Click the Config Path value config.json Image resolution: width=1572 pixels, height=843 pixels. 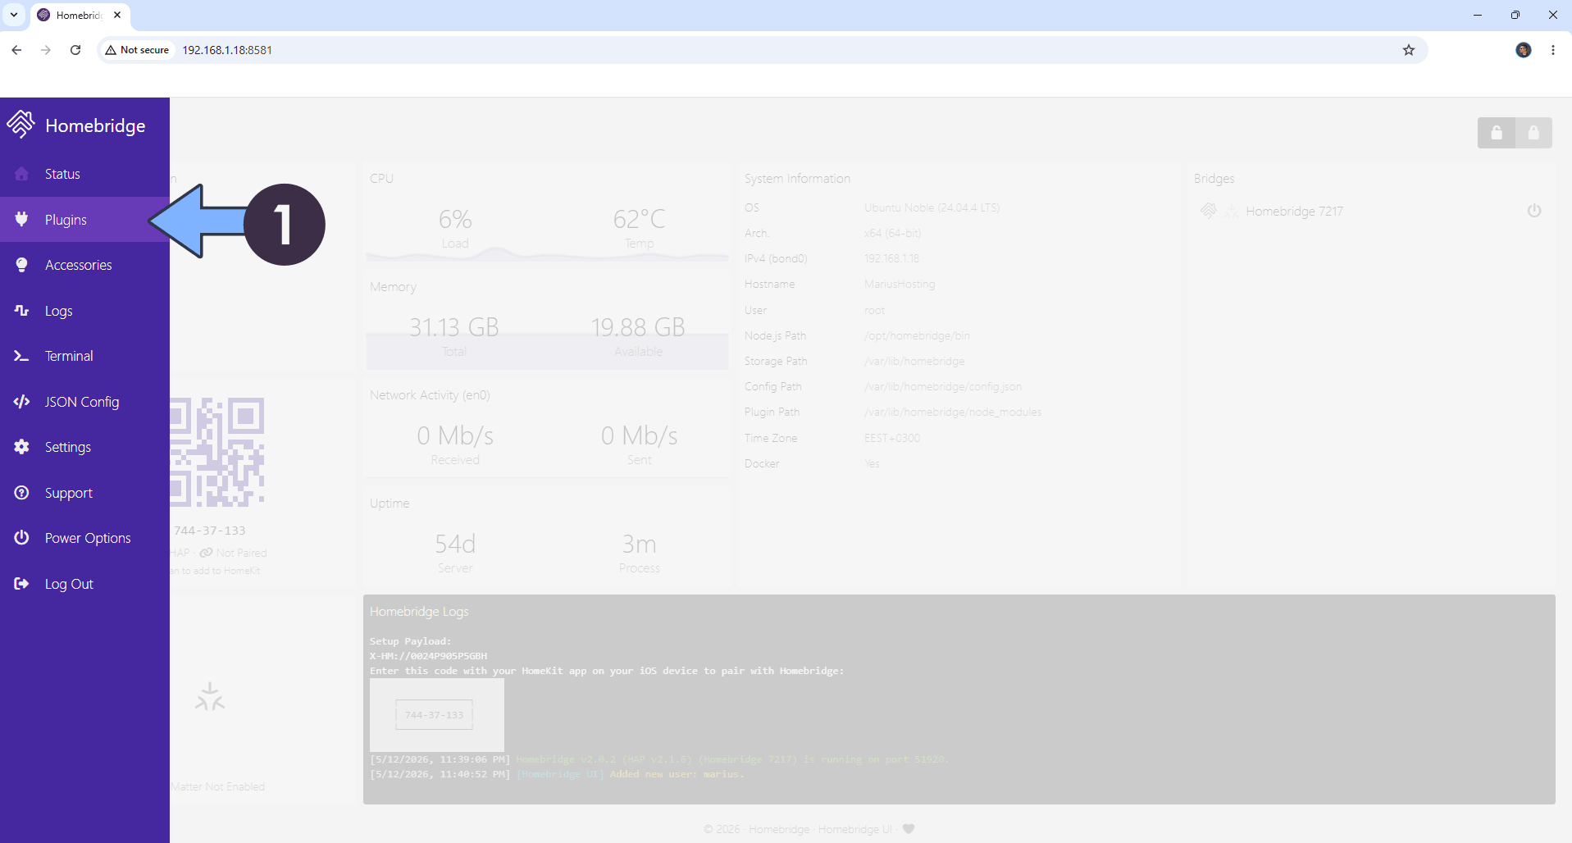pyautogui.click(x=943, y=386)
